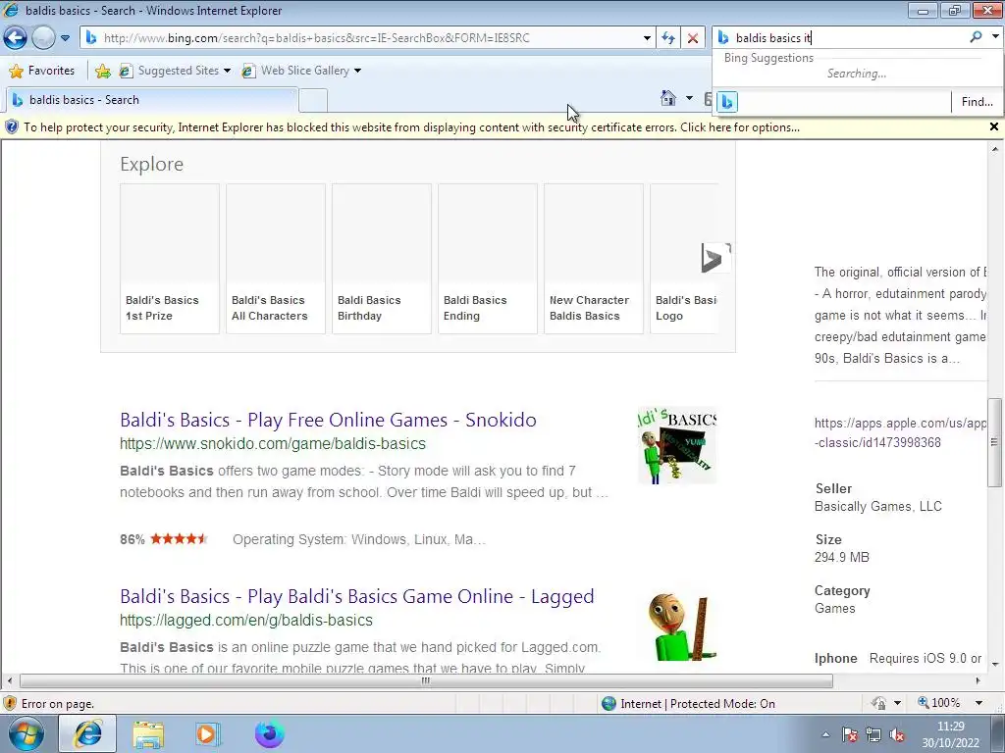Open the apps.apple.com link in sidebar
The width and height of the screenshot is (1005, 753).
pyautogui.click(x=900, y=432)
